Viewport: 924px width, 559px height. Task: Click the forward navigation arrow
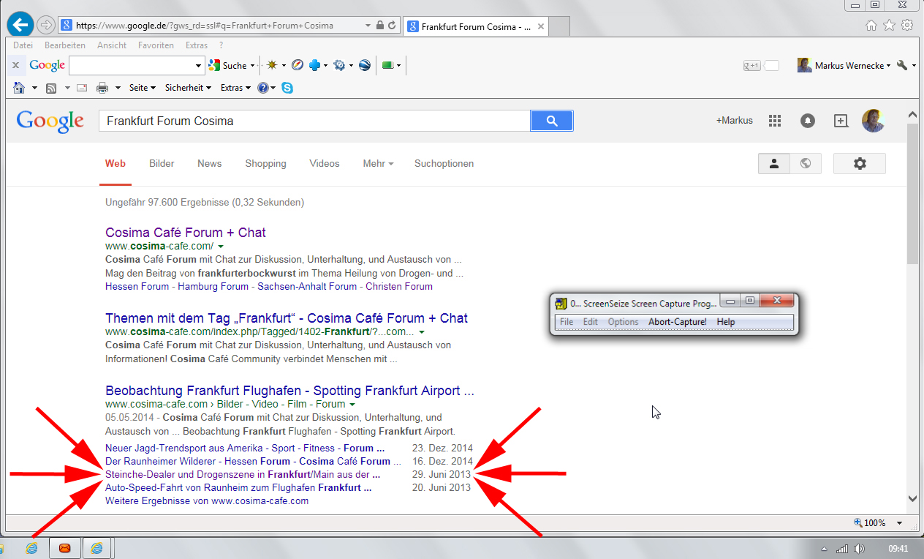tap(45, 25)
